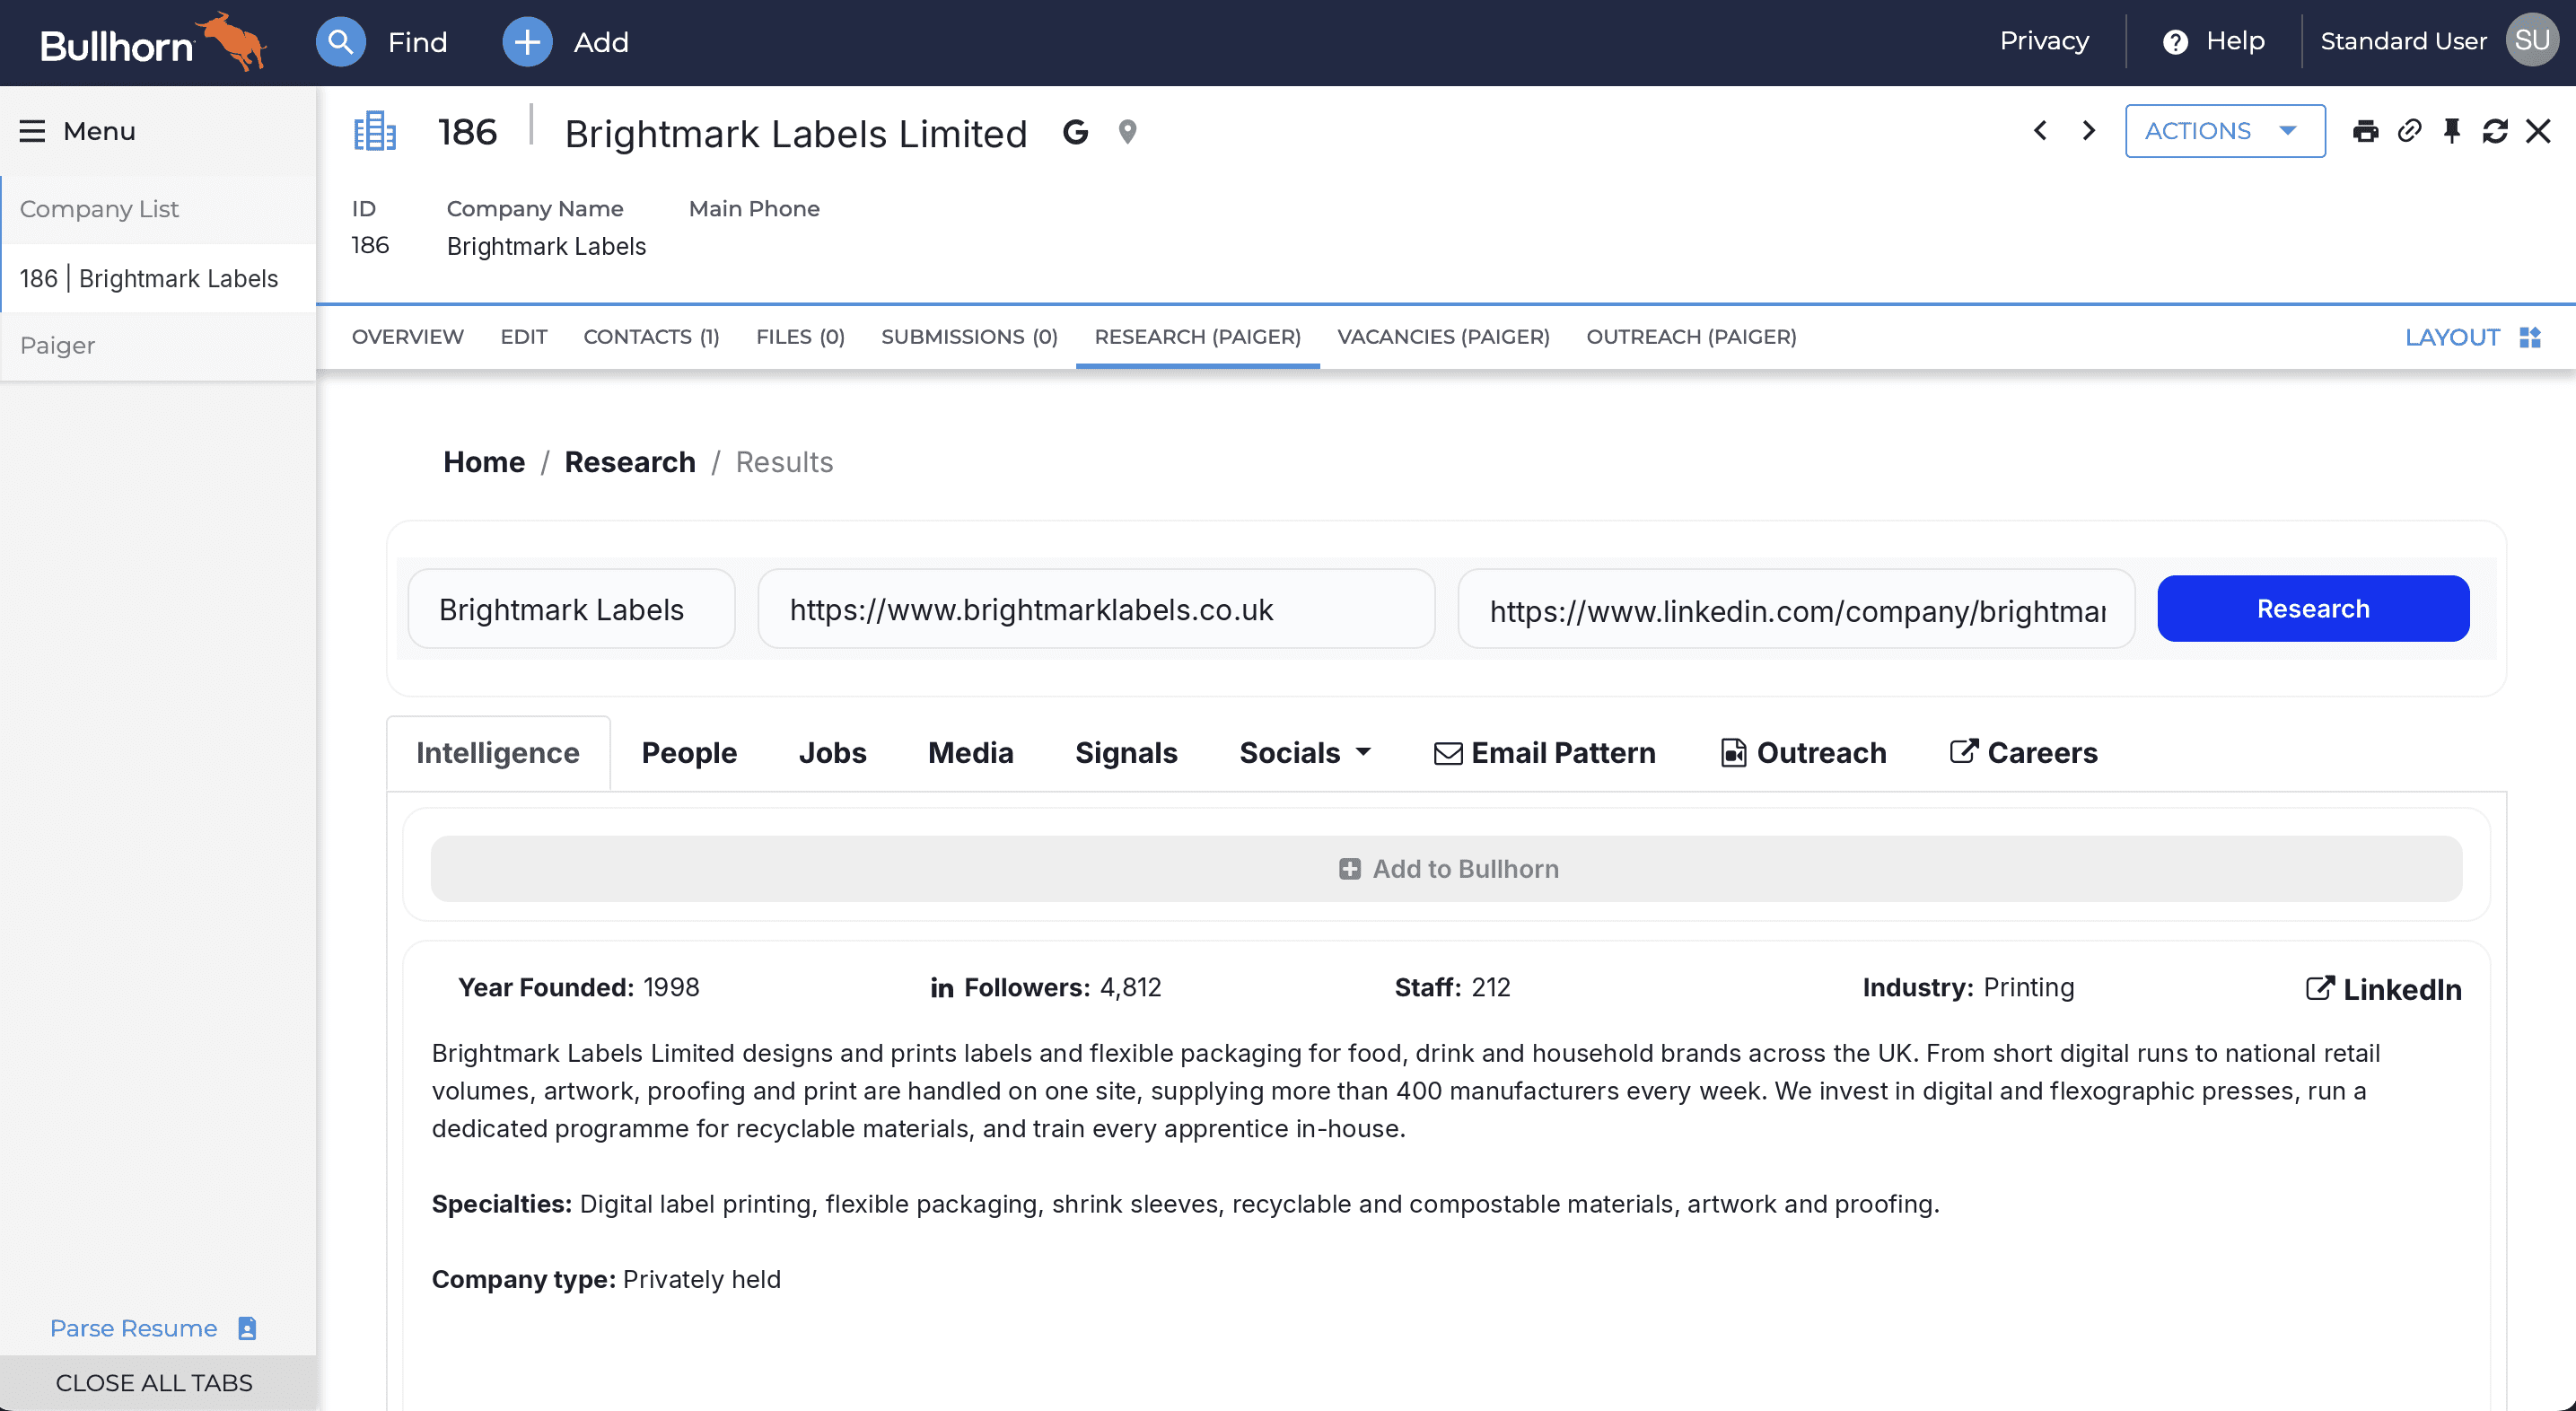
Task: Click the Privacy link
Action: (2044, 41)
